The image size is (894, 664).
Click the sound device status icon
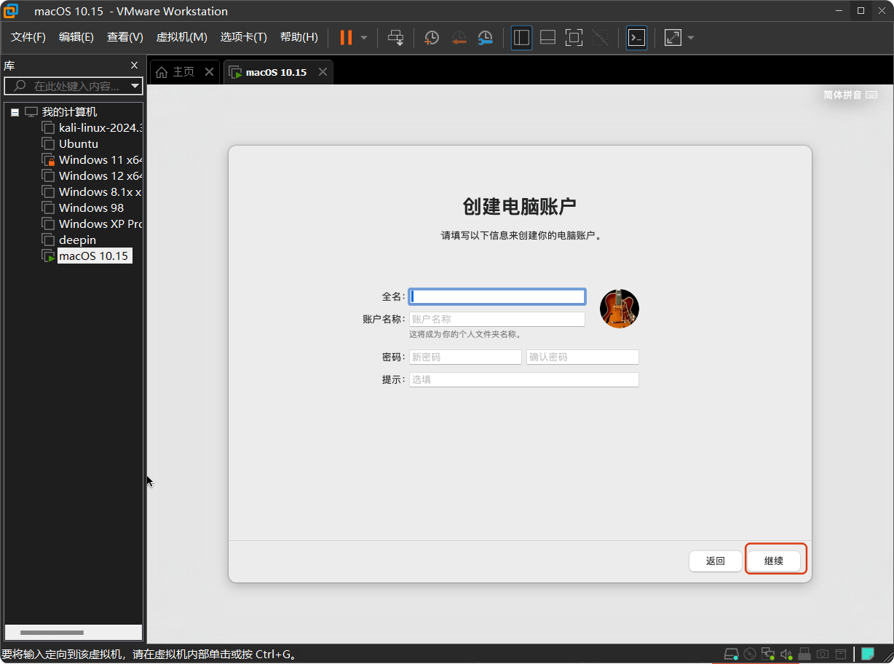pyautogui.click(x=786, y=654)
